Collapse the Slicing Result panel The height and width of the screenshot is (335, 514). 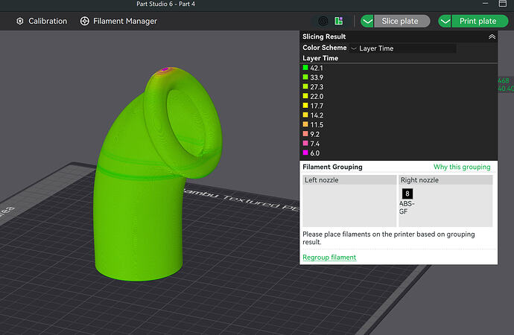[492, 36]
